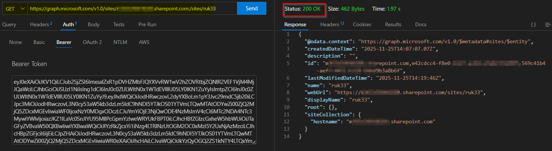Go to the Tests tab

119,24
